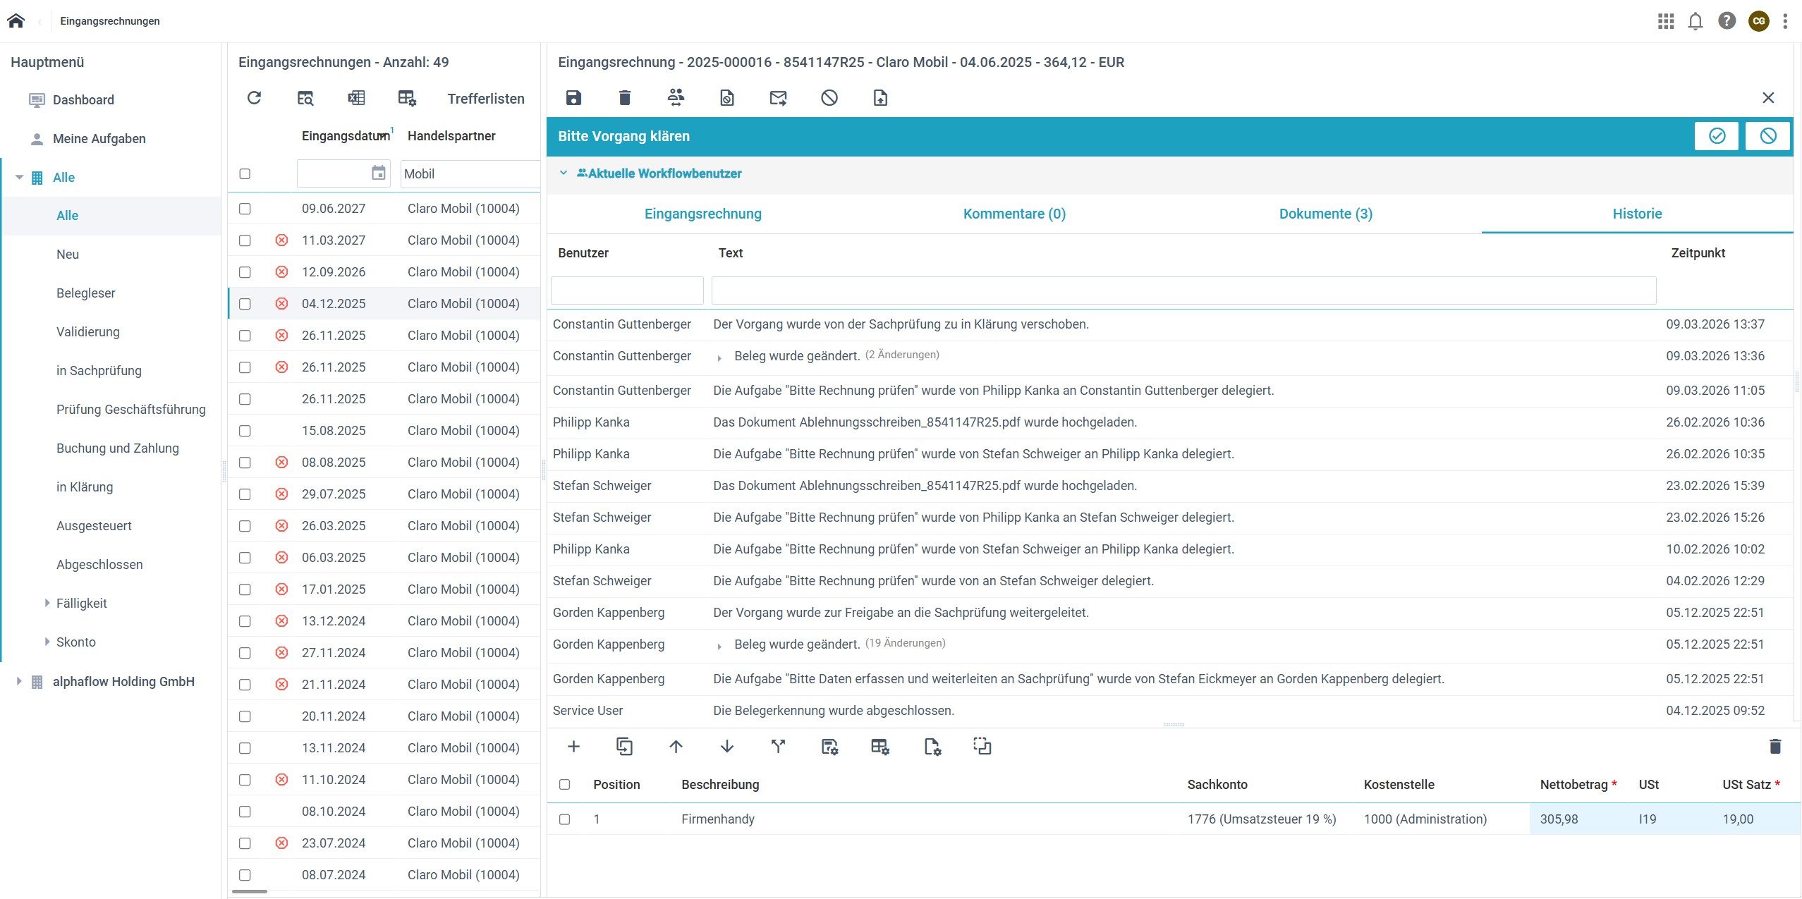This screenshot has width=1802, height=899.
Task: Open the Kommentare (0) tab
Action: 1013,214
